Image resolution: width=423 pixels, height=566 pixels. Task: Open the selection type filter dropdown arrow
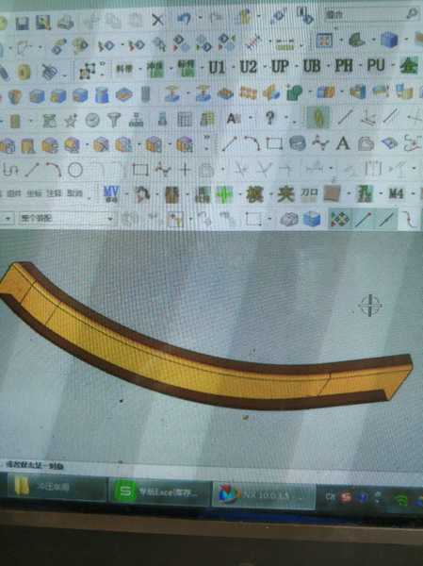click(x=8, y=218)
